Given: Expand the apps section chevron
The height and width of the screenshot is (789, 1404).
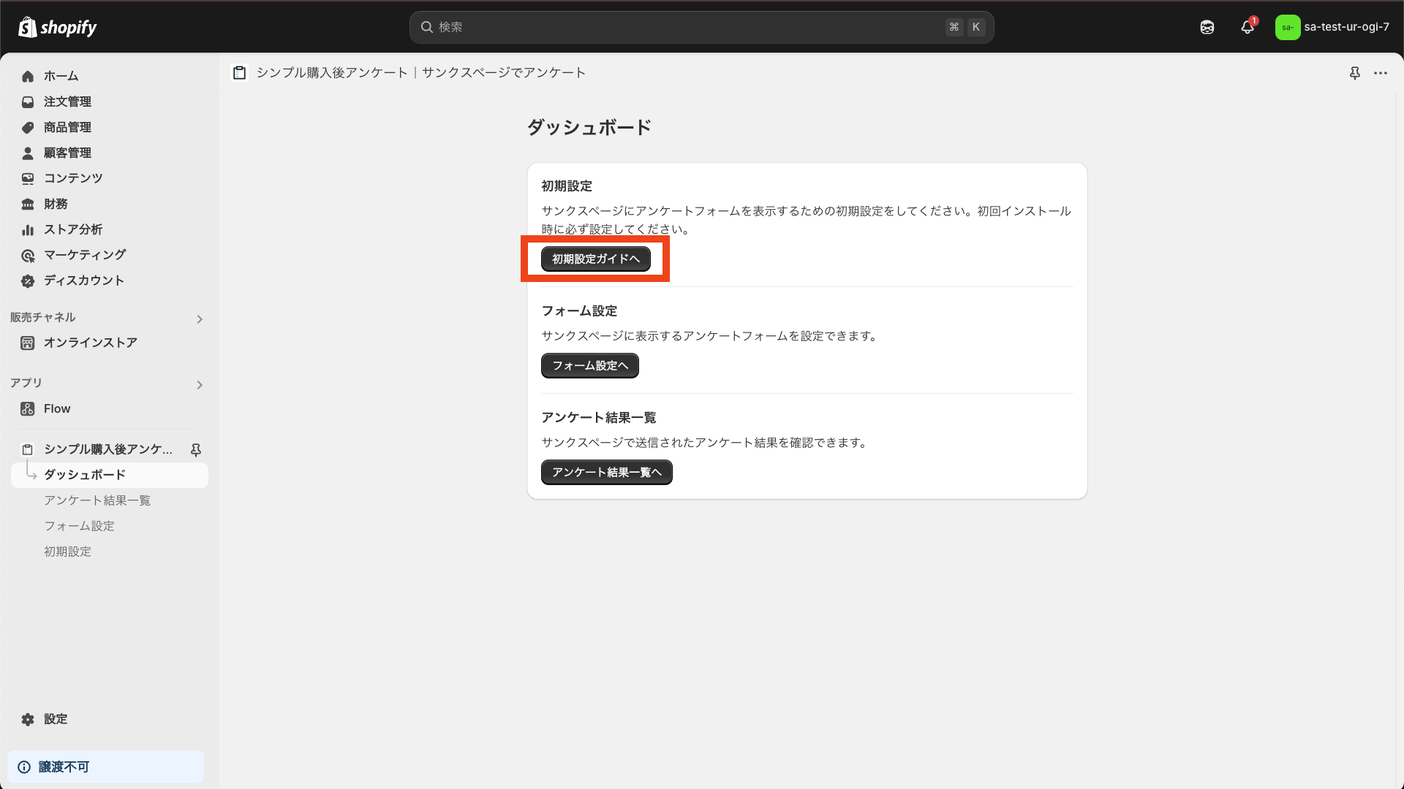Looking at the screenshot, I should pos(199,384).
